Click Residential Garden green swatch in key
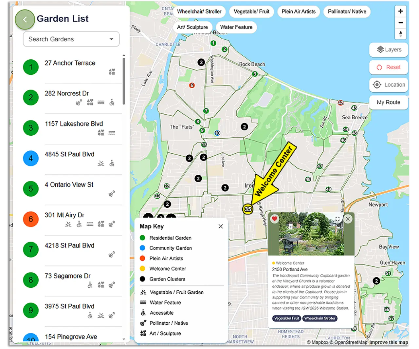This screenshot has width=419, height=349. (x=142, y=238)
